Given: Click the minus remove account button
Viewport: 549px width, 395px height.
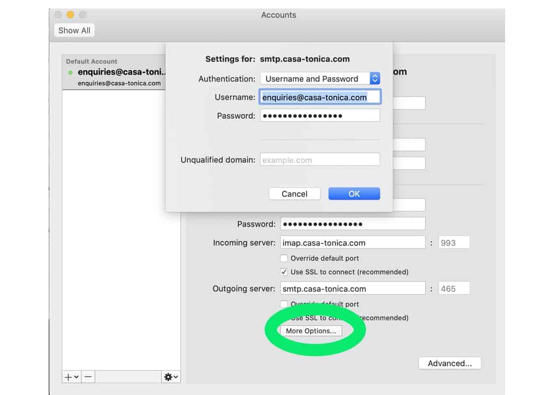Looking at the screenshot, I should 88,377.
